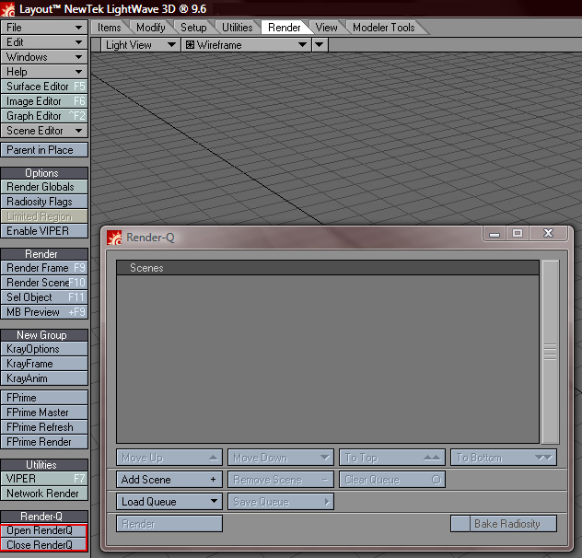Click the Scenes column header

328,268
